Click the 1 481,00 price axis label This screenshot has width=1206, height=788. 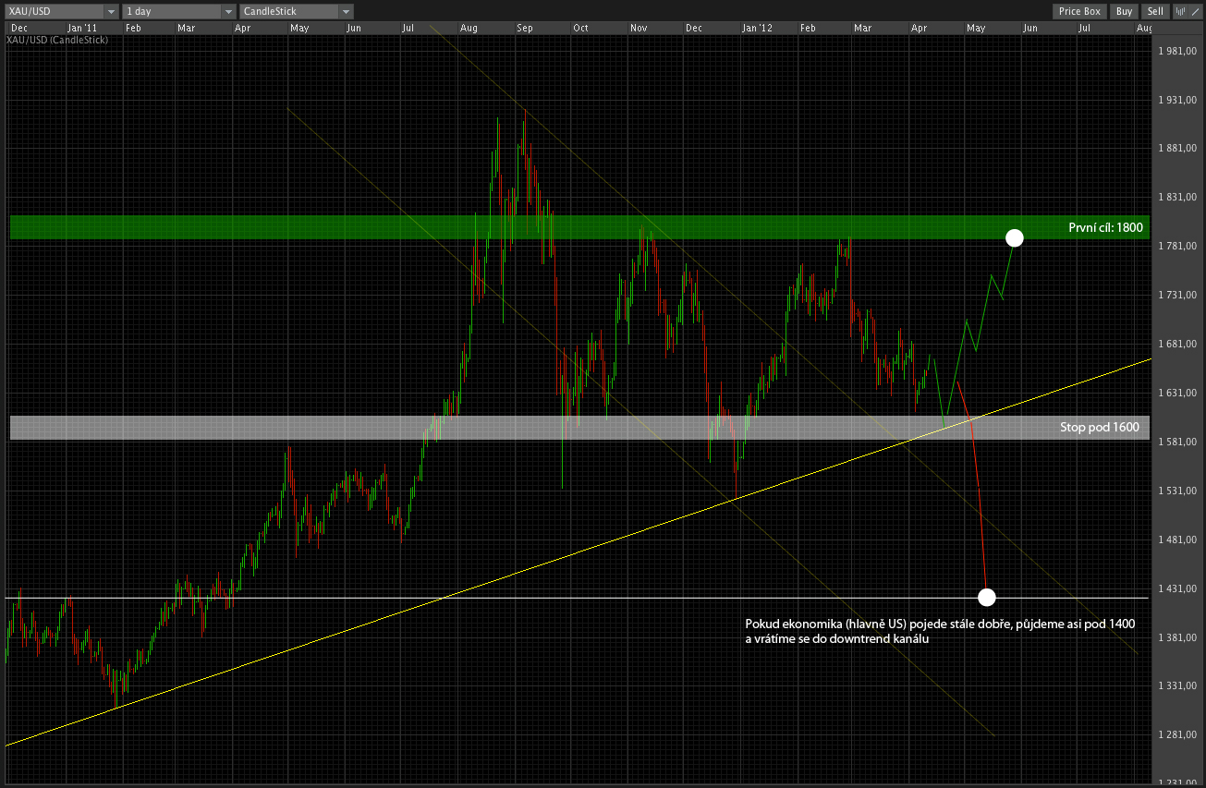point(1177,539)
